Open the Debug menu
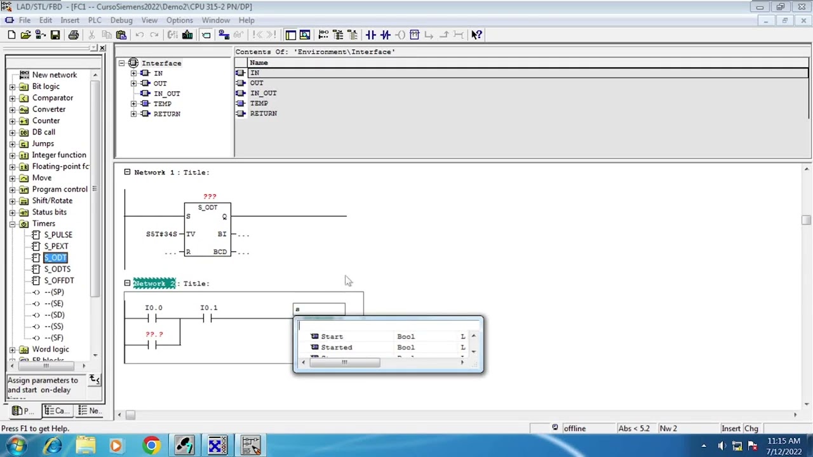The width and height of the screenshot is (813, 457). pos(121,20)
